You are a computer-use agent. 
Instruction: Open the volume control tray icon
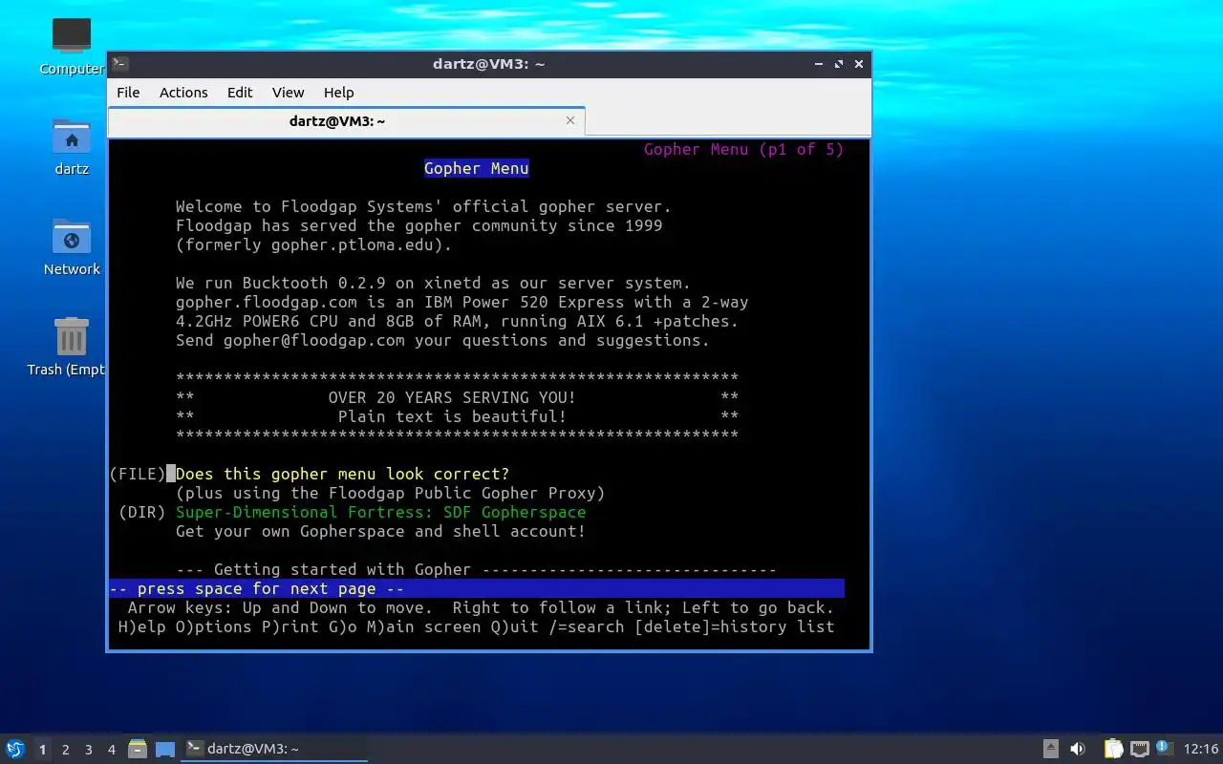[x=1078, y=749]
